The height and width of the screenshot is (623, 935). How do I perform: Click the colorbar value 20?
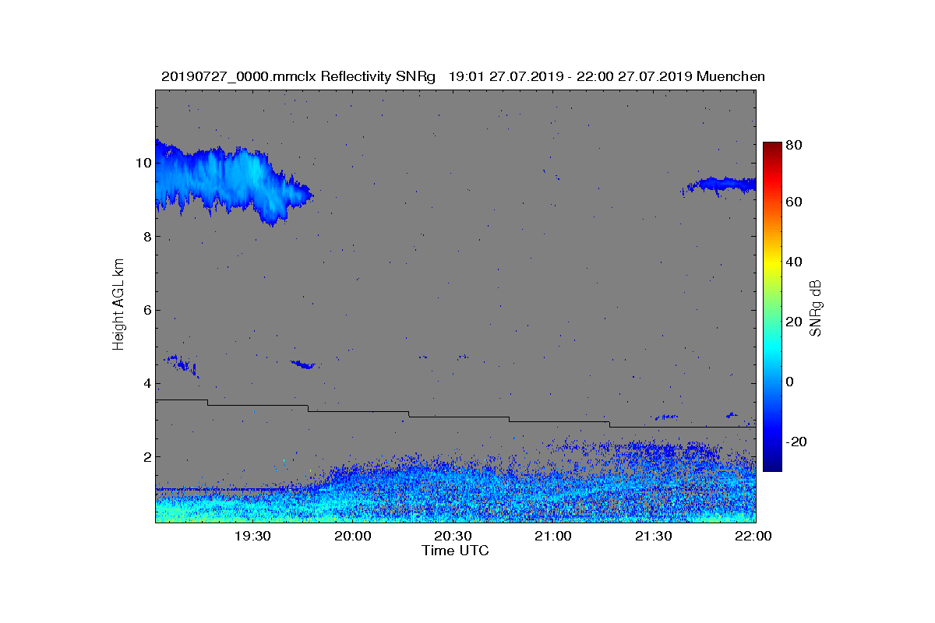pos(795,322)
